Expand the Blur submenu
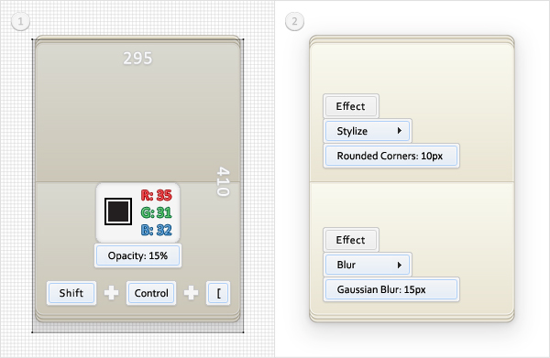The image size is (550, 358). point(368,265)
